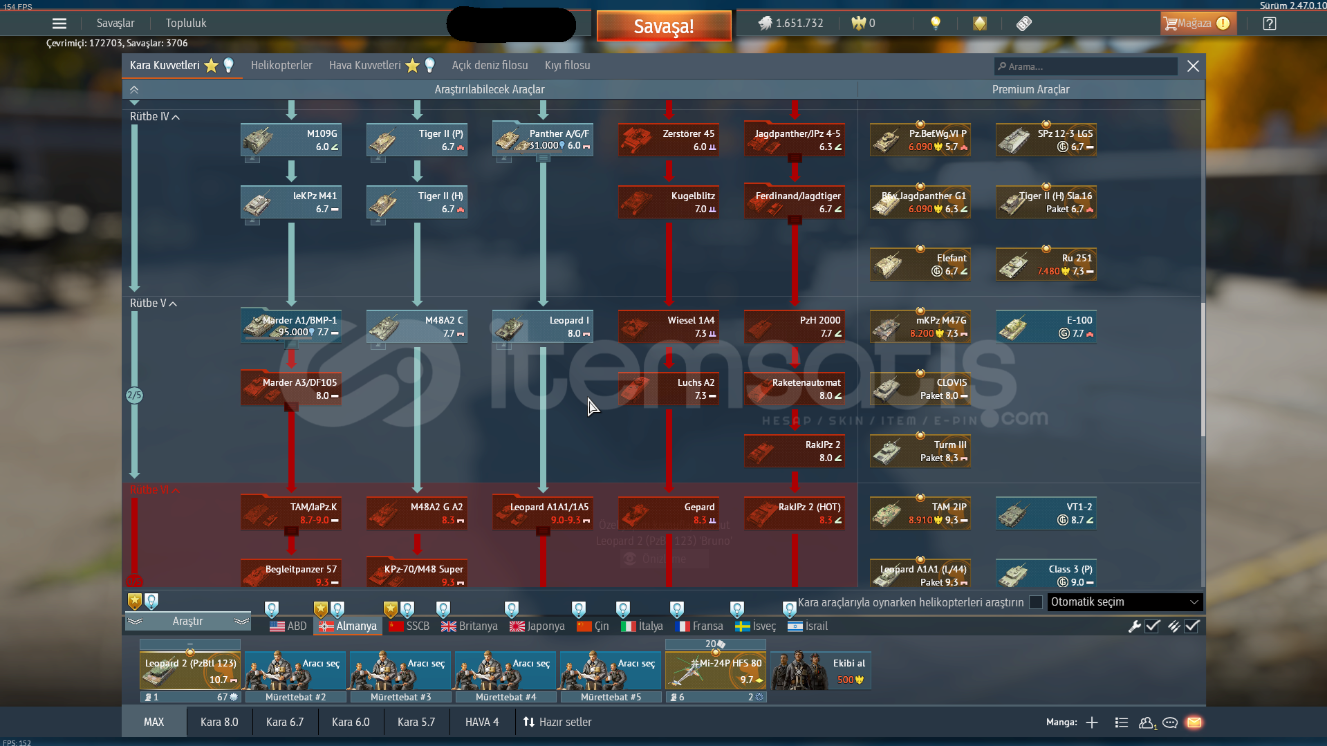Viewport: 1327px width, 746px height.
Task: Toggle research helicopters with ground vehicles checkbox
Action: click(x=1036, y=602)
